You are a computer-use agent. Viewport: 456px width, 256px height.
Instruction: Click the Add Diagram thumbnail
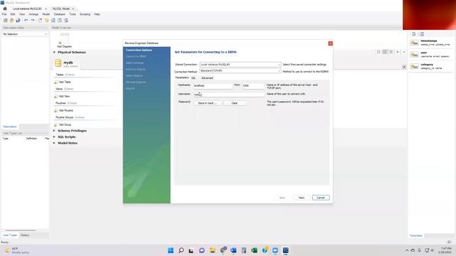[64, 40]
